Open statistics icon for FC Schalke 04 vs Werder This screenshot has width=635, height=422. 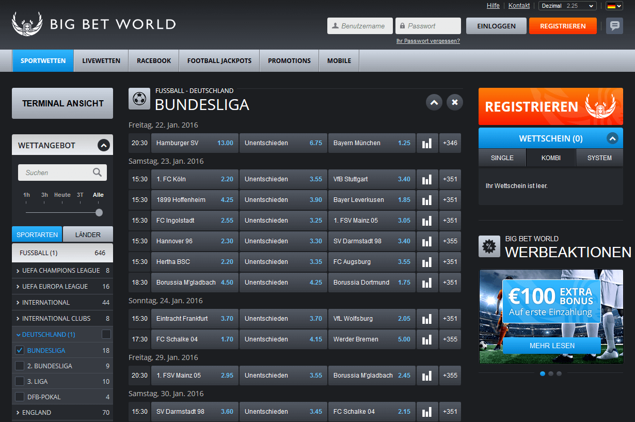[427, 339]
